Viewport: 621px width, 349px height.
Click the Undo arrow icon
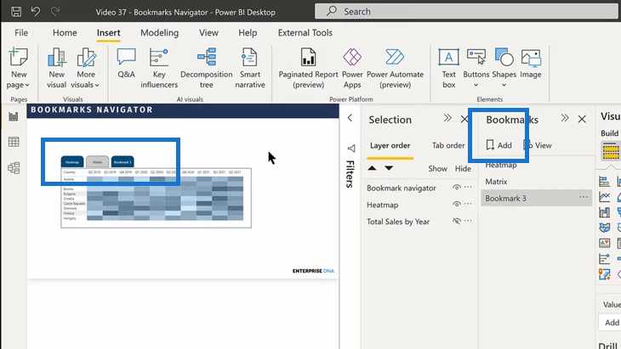[x=36, y=11]
